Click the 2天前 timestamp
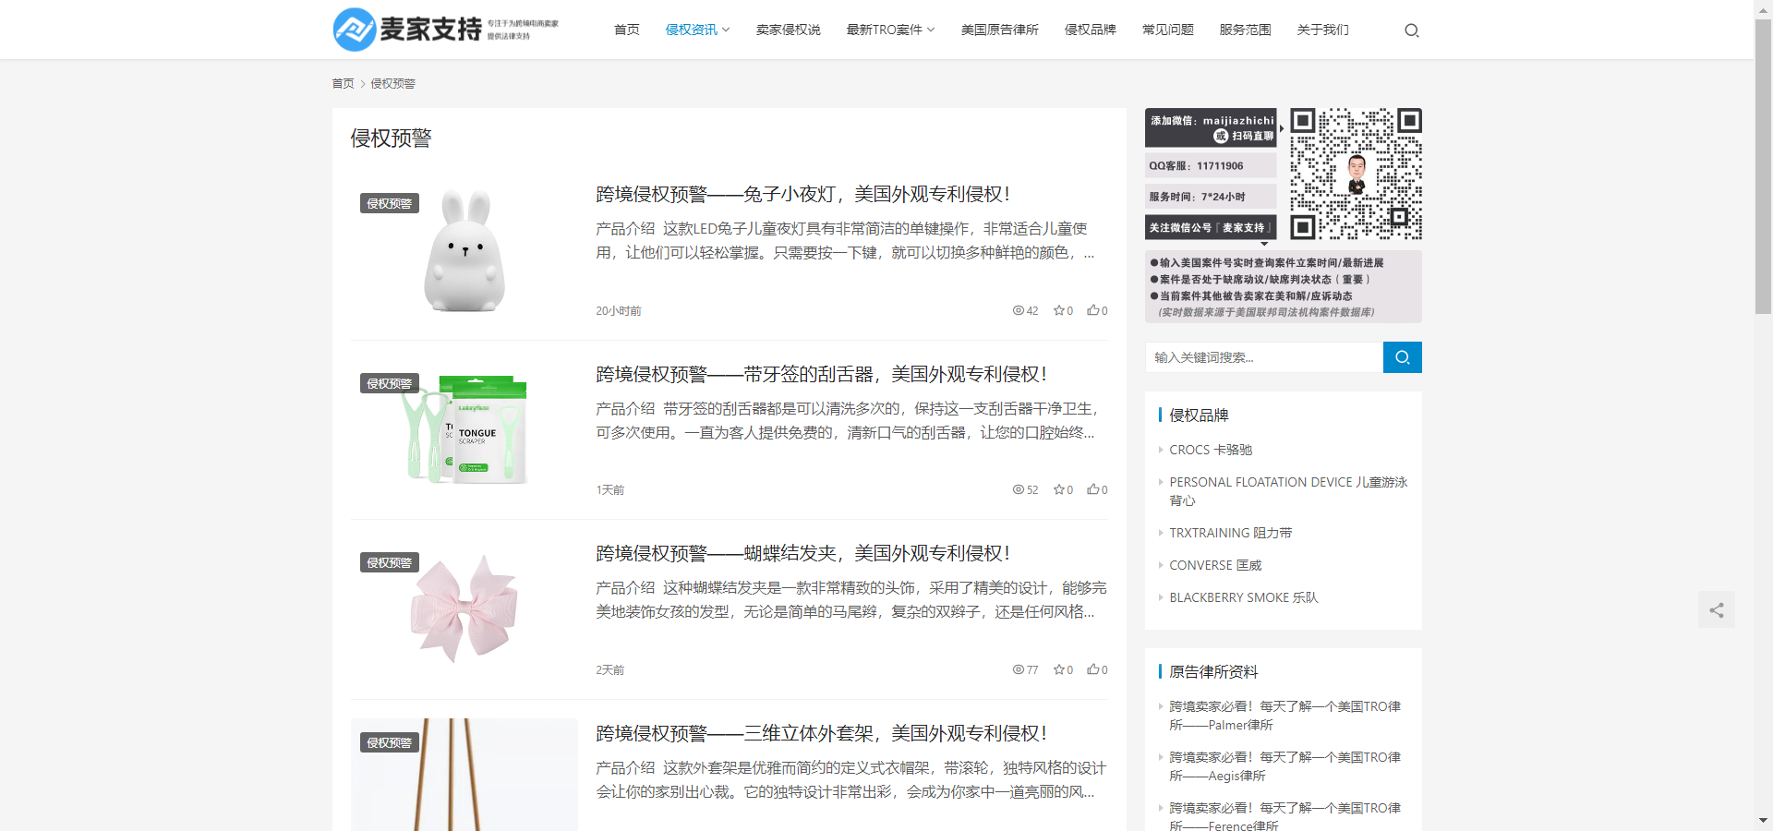This screenshot has width=1773, height=831. [610, 670]
